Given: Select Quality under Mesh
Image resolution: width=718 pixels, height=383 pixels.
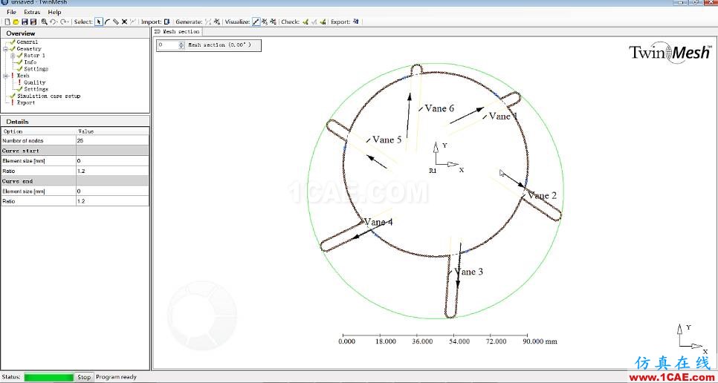Looking at the screenshot, I should (x=35, y=82).
